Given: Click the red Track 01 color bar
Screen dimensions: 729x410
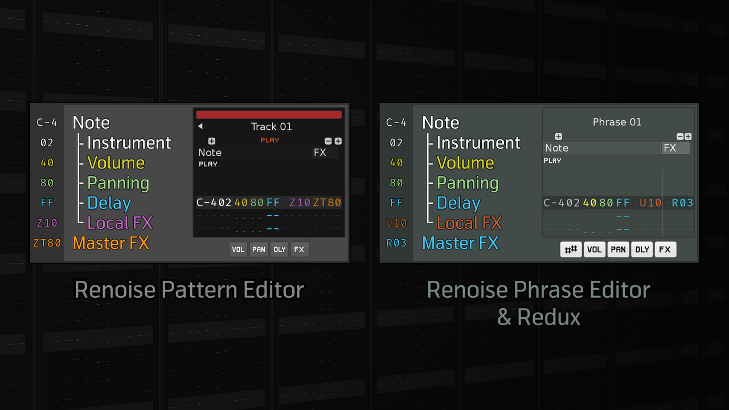Looking at the screenshot, I should [269, 114].
